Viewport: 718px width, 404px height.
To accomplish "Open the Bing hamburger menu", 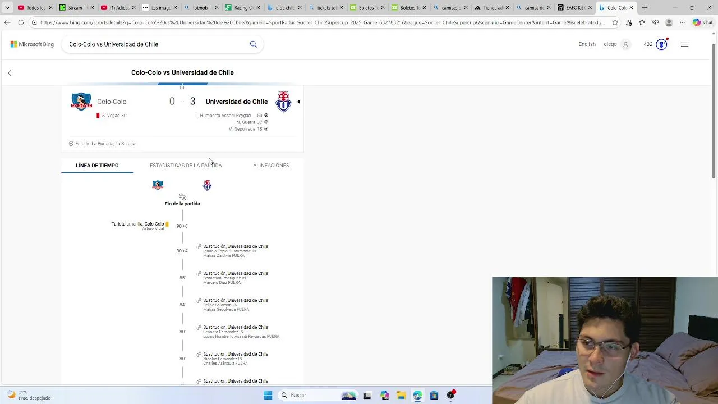I will point(684,44).
